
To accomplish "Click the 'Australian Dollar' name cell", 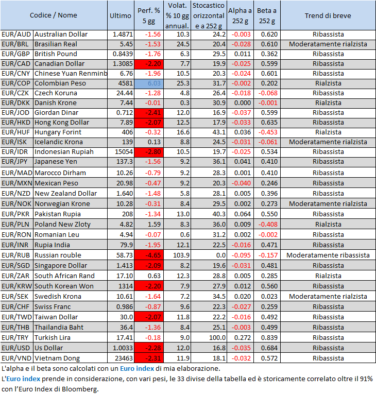I will (x=71, y=35).
